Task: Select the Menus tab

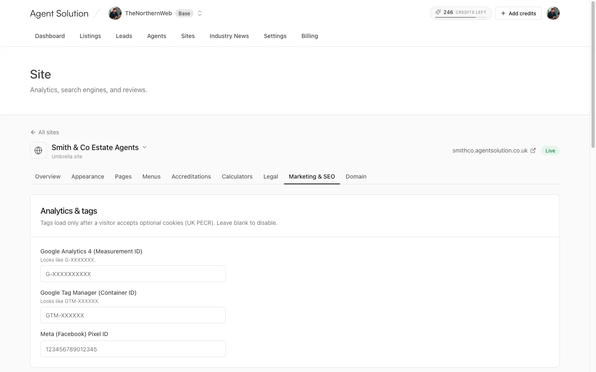Action: [151, 176]
